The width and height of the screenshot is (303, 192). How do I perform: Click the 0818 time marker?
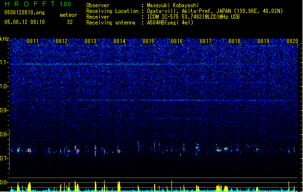[x=235, y=41]
